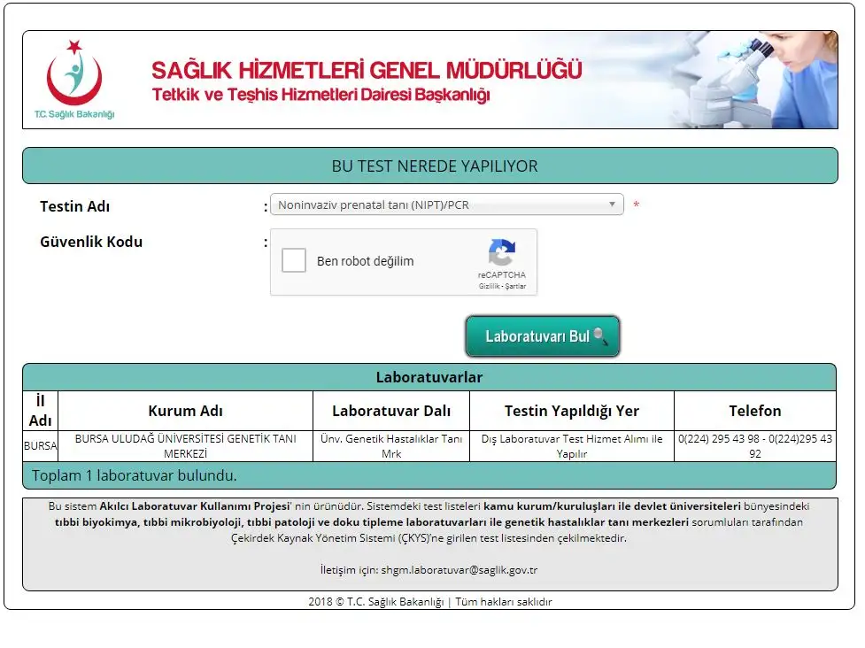The height and width of the screenshot is (648, 865).
Task: Click the "Ünv. Genetik Hastalıklar Tanı Mrk" cell
Action: click(x=391, y=446)
